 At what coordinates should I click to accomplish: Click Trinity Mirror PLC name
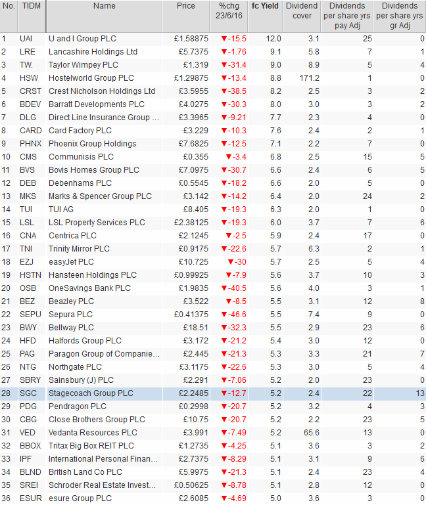pos(79,249)
